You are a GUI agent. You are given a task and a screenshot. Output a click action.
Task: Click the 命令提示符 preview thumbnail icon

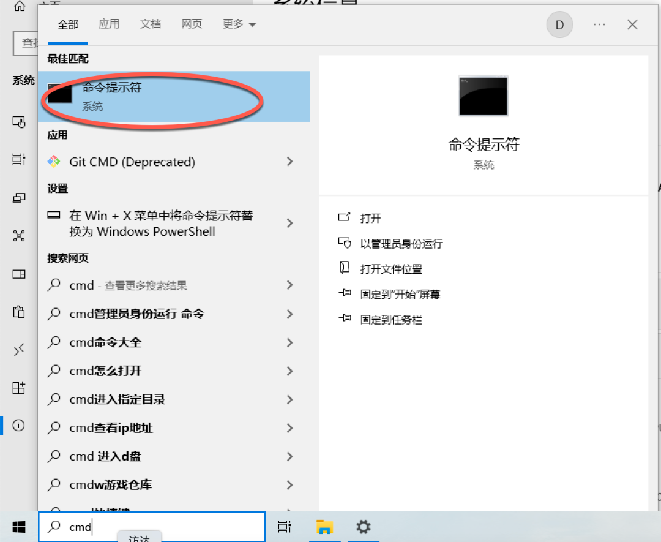point(483,96)
